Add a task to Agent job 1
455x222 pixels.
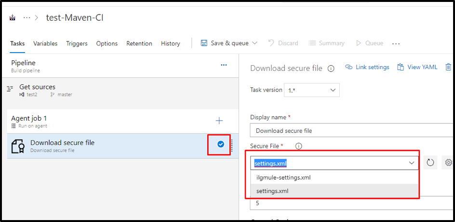219,121
